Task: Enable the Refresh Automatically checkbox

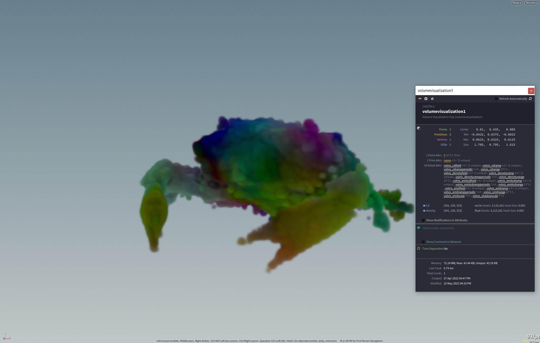Action: pyautogui.click(x=496, y=99)
